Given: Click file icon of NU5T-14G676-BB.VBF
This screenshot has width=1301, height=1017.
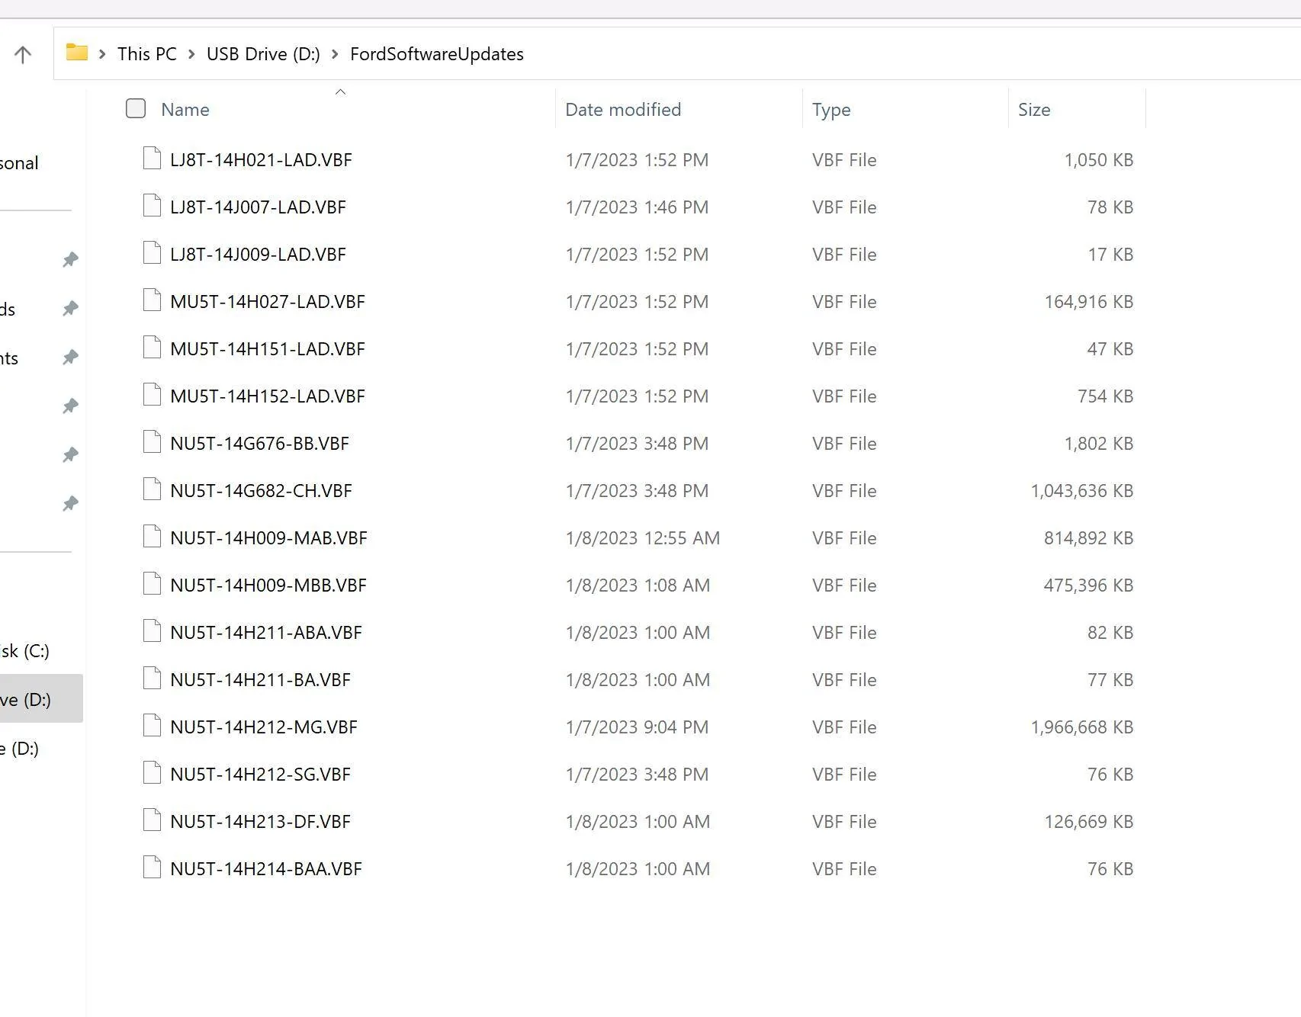Looking at the screenshot, I should tap(152, 442).
